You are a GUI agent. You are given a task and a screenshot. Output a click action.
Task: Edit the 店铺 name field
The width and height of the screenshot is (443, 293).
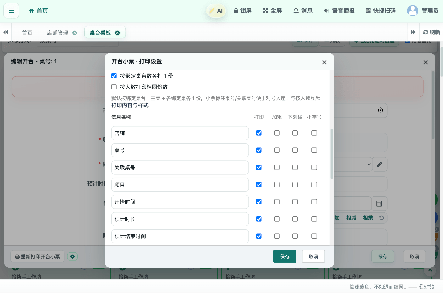click(180, 133)
